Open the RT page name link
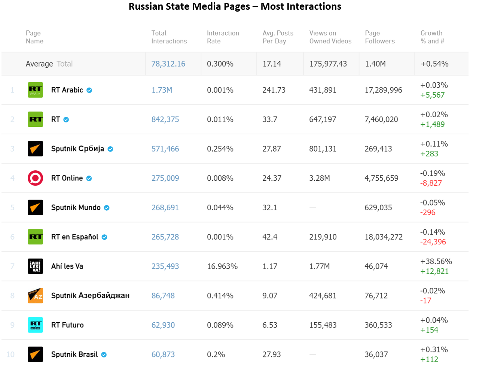This screenshot has width=479, height=366. coord(55,119)
